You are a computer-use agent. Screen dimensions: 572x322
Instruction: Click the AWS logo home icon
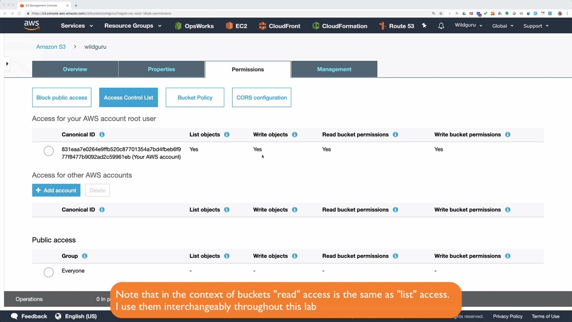coord(32,25)
